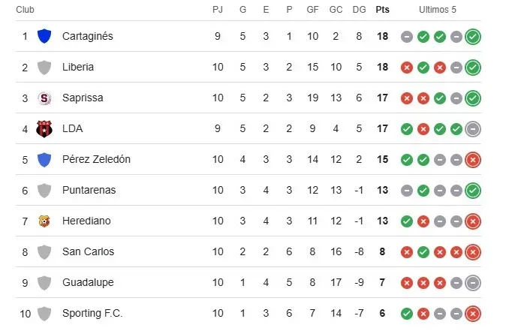The width and height of the screenshot is (506, 334).
Task: Click Guadalupe's gray placeholder shield icon
Action: (44, 282)
